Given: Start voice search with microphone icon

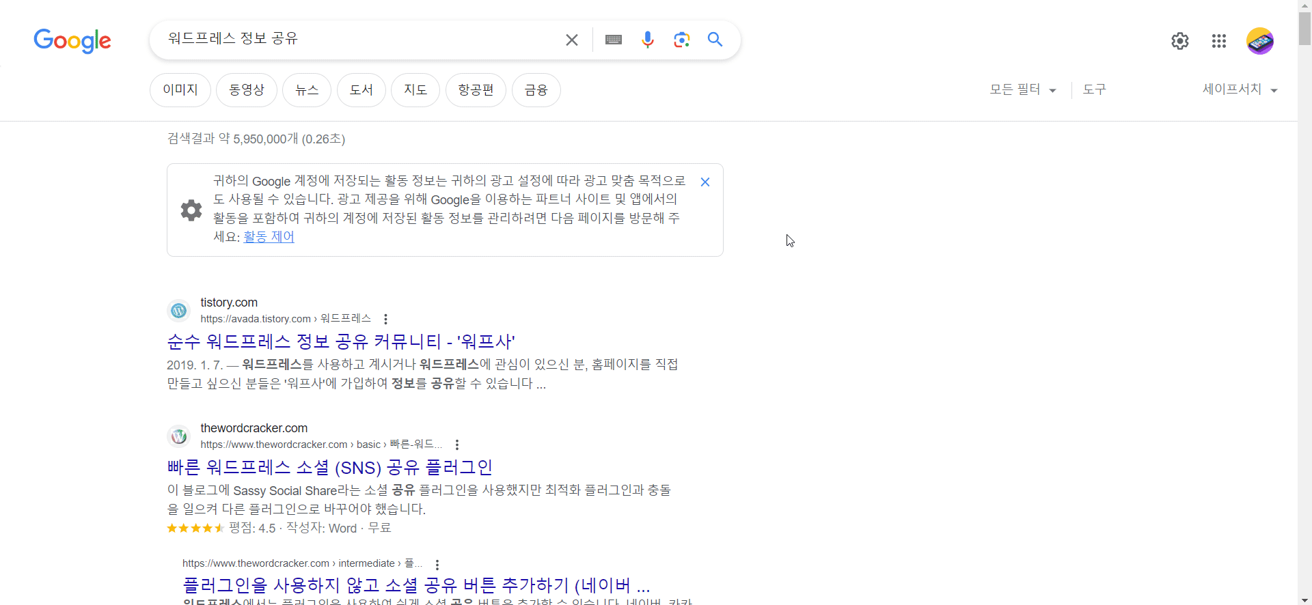Looking at the screenshot, I should 648,40.
